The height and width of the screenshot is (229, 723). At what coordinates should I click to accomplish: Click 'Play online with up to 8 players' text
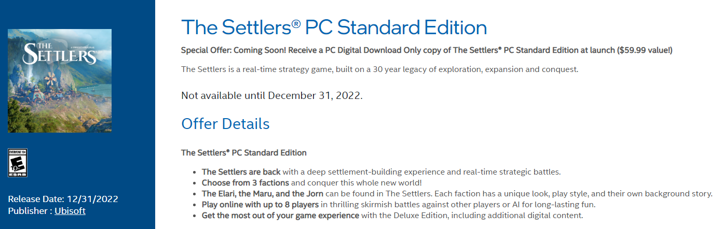260,204
